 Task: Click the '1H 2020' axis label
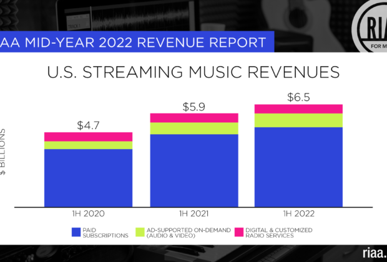pyautogui.click(x=89, y=213)
